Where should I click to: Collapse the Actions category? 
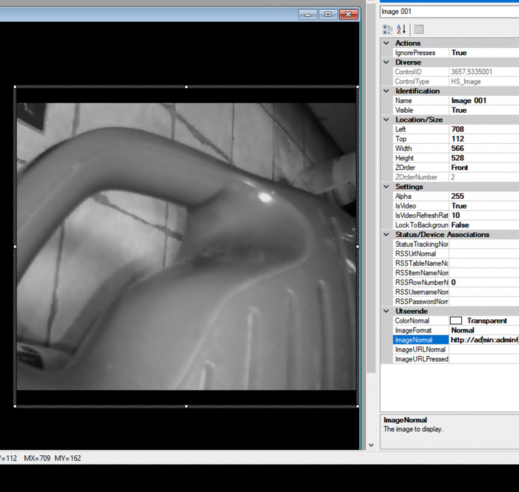click(386, 43)
